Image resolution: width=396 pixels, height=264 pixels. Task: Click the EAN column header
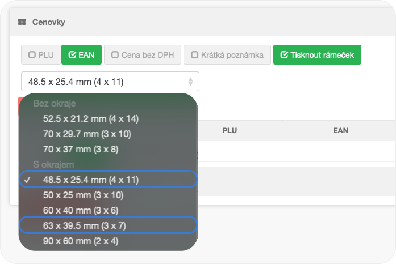tap(340, 130)
